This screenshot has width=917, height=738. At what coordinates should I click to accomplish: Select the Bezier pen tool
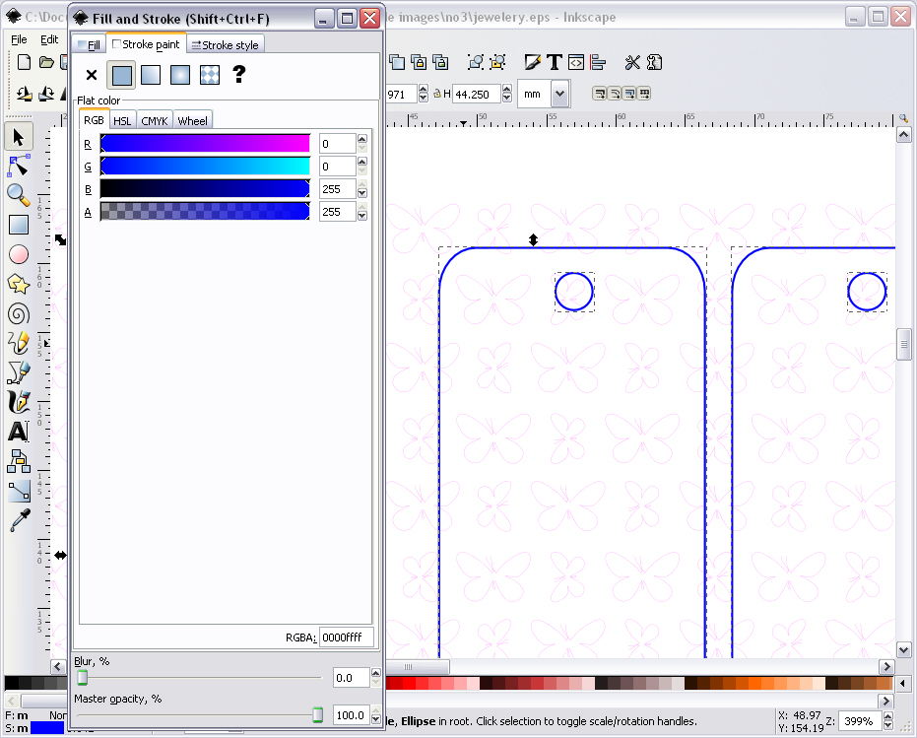click(x=19, y=372)
